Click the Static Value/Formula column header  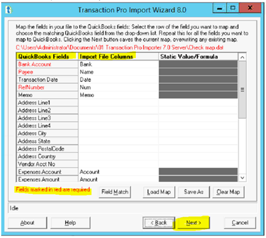tap(198, 57)
